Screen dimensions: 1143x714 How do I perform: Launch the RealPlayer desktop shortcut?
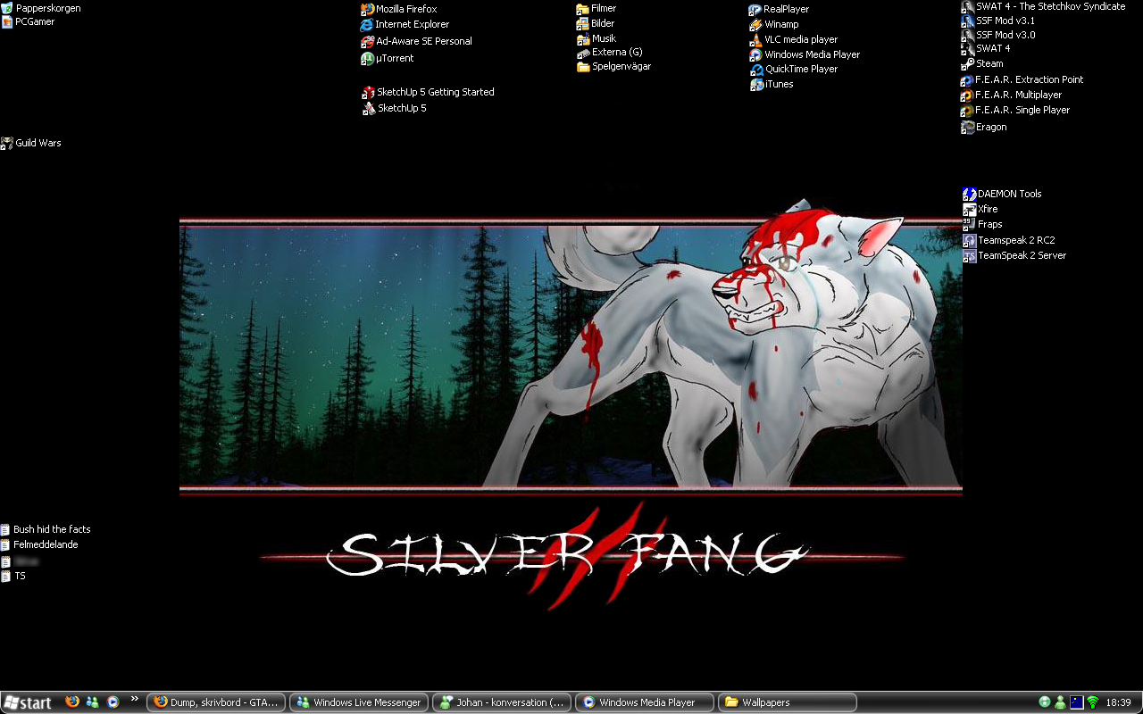[x=779, y=9]
